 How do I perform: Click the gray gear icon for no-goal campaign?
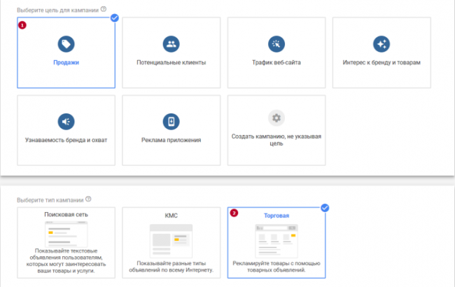[276, 118]
